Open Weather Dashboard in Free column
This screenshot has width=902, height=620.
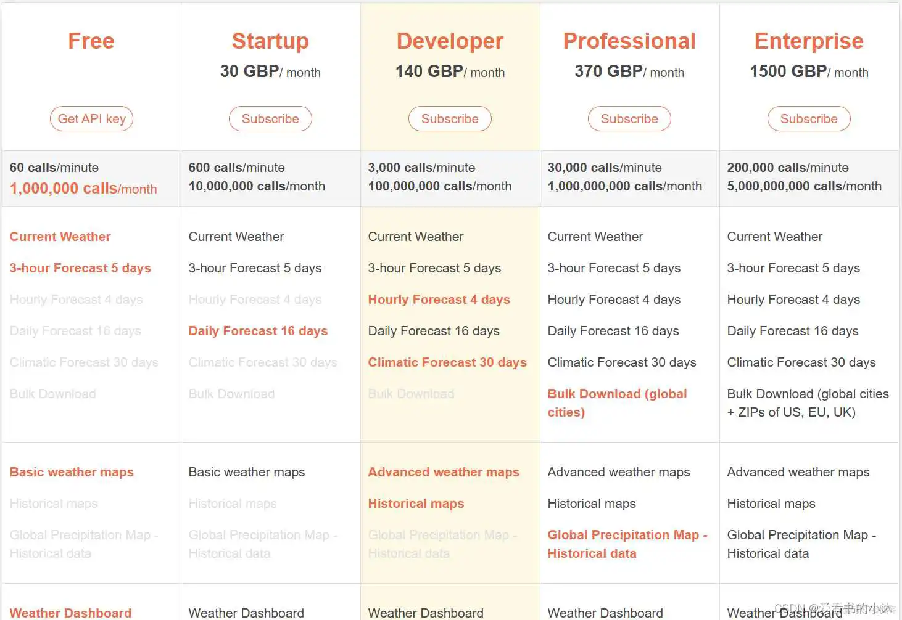click(x=70, y=613)
